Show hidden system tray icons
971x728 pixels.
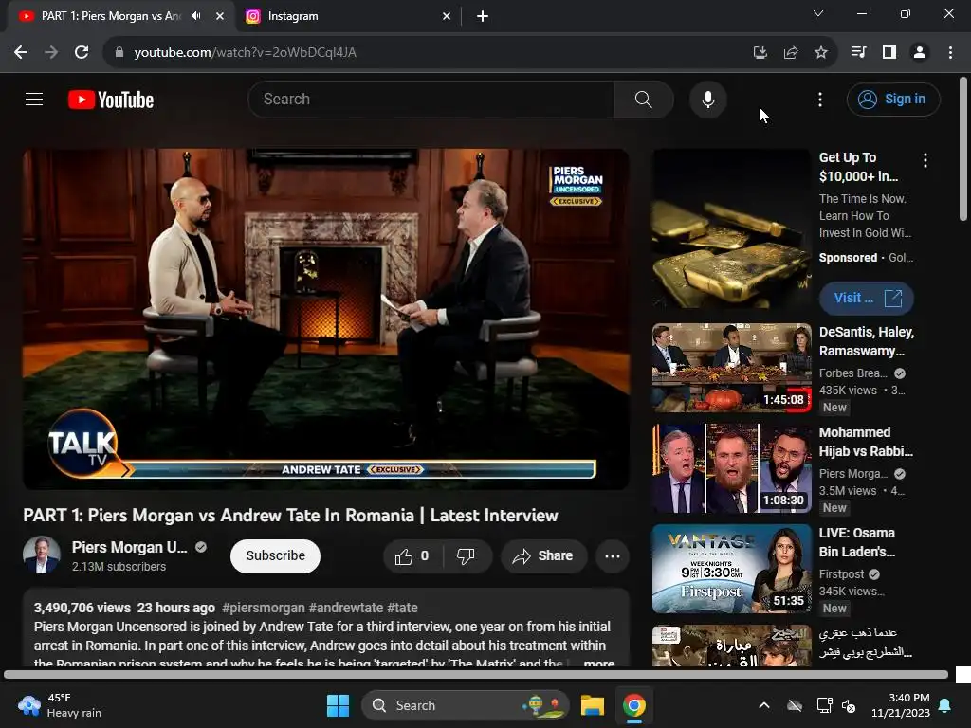tap(764, 705)
